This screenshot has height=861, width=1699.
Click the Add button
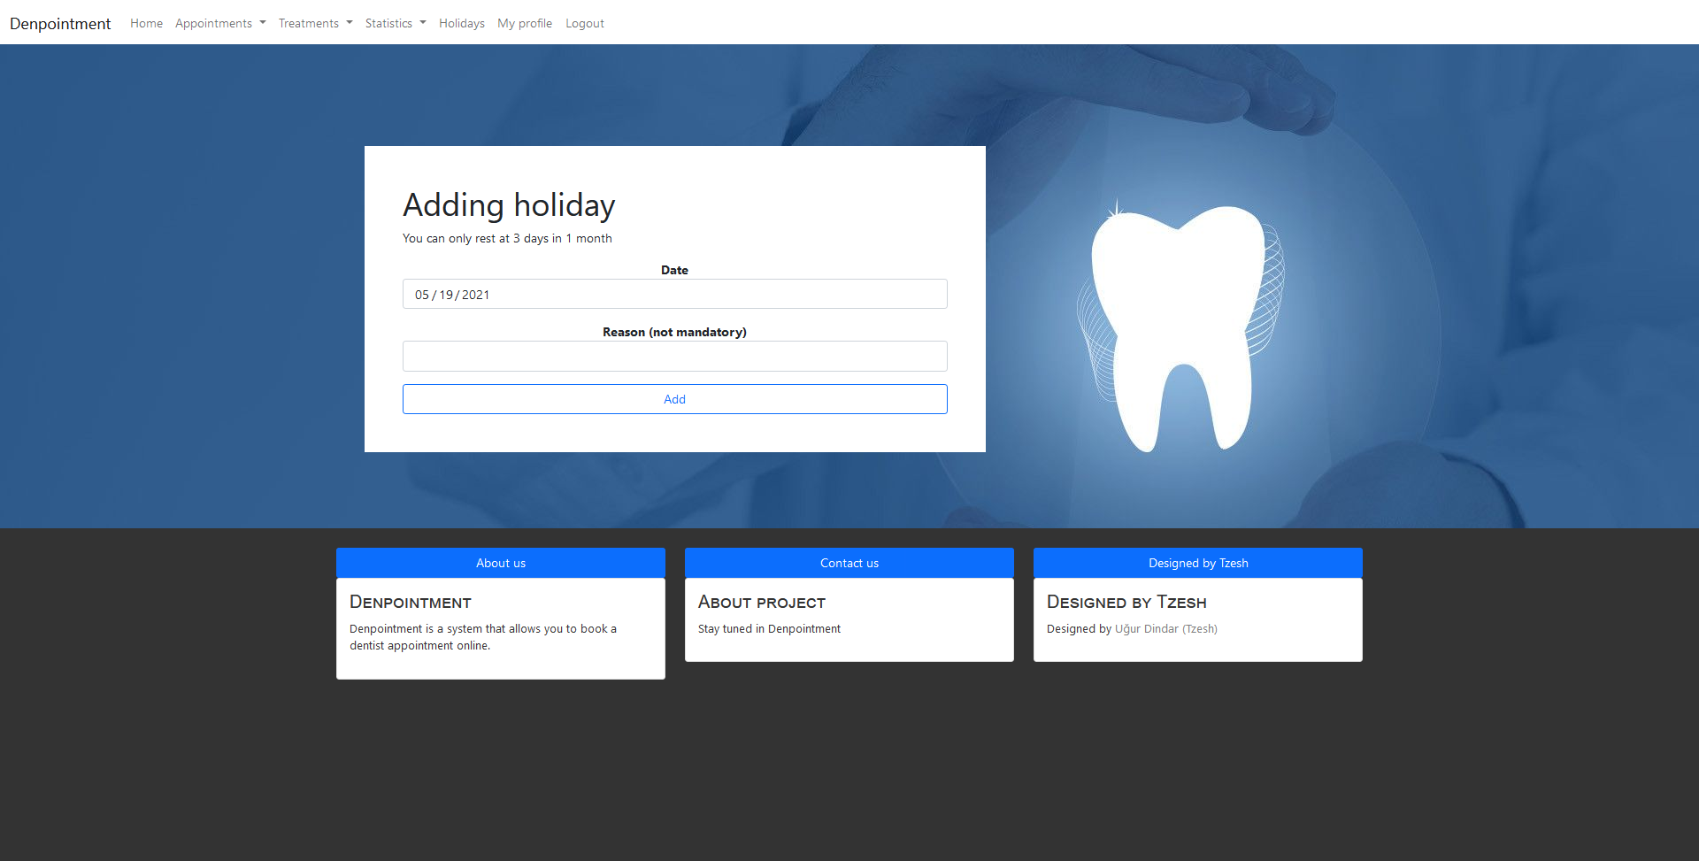[674, 399]
